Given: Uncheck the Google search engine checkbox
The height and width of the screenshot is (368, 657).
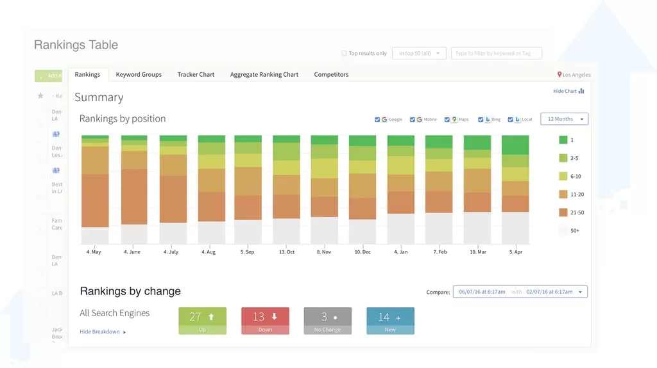Looking at the screenshot, I should click(377, 120).
